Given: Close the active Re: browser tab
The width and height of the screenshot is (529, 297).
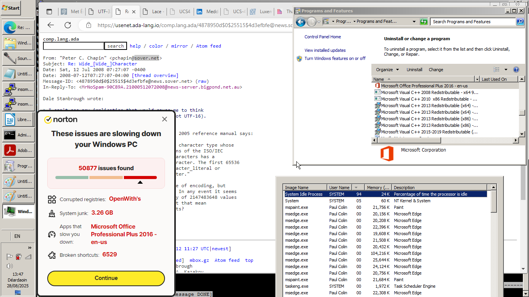Looking at the screenshot, I should (x=134, y=12).
